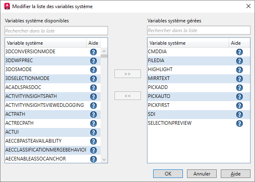Focus the available variables search field
Image resolution: width=255 pixels, height=182 pixels.
tap(56, 30)
